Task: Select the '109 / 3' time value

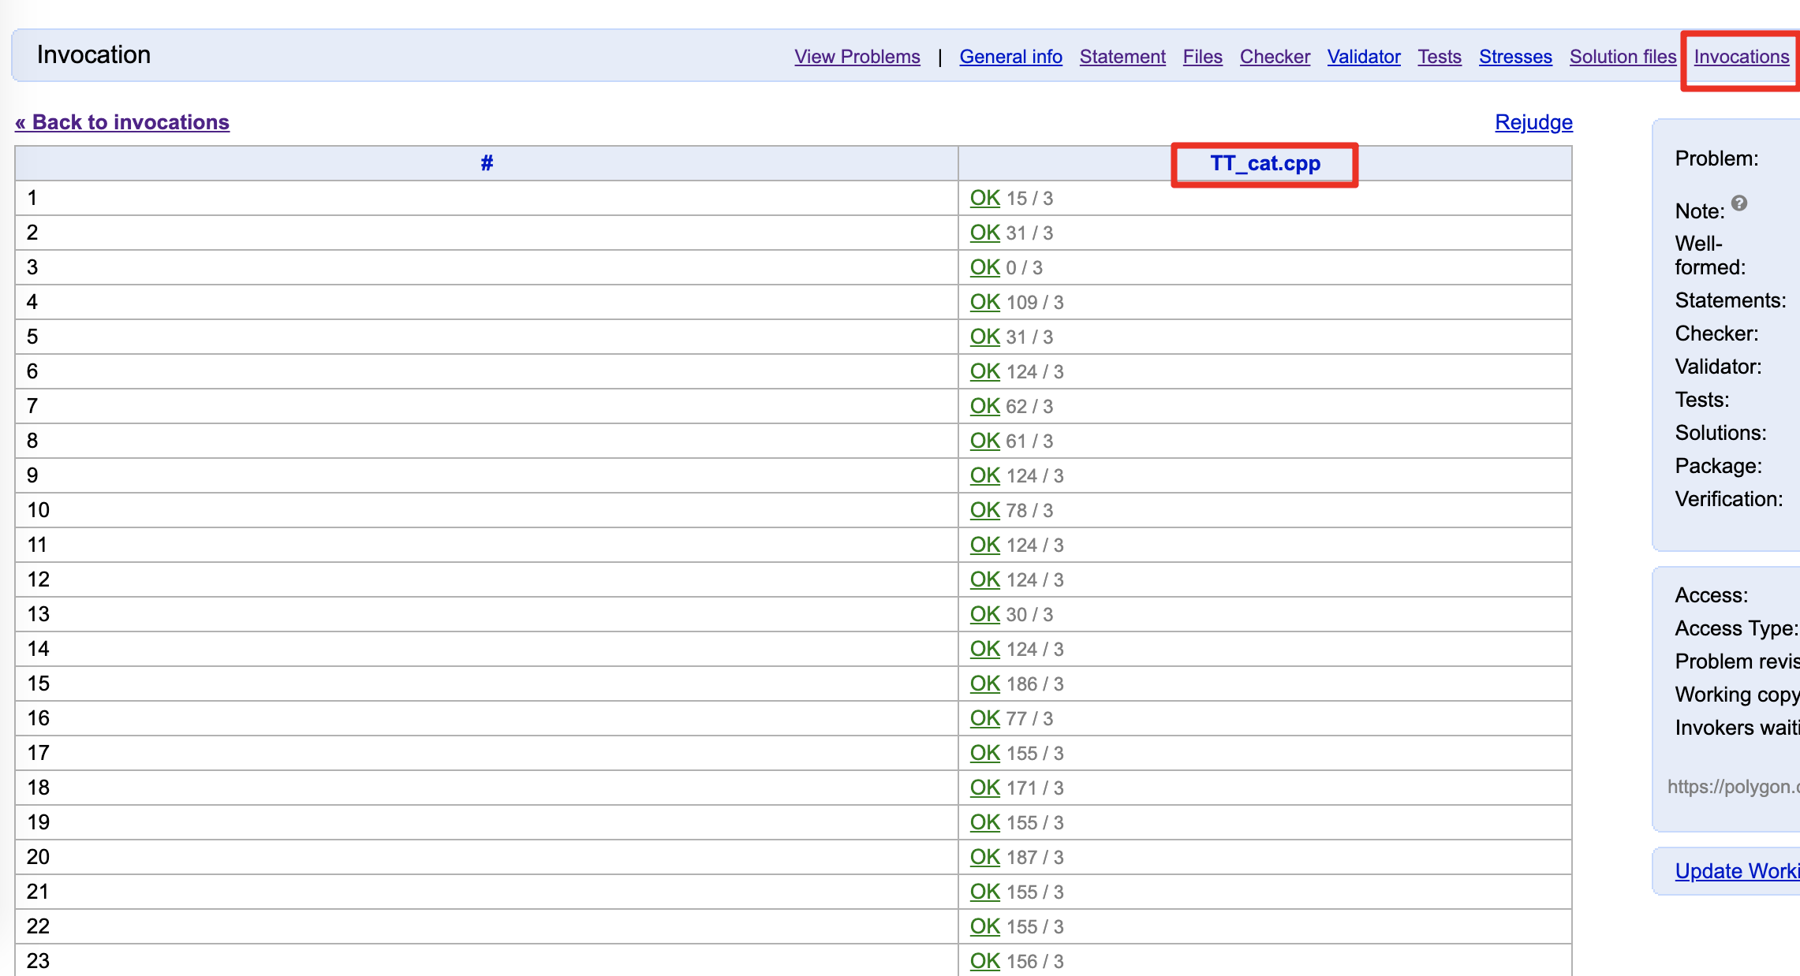Action: click(x=1035, y=303)
